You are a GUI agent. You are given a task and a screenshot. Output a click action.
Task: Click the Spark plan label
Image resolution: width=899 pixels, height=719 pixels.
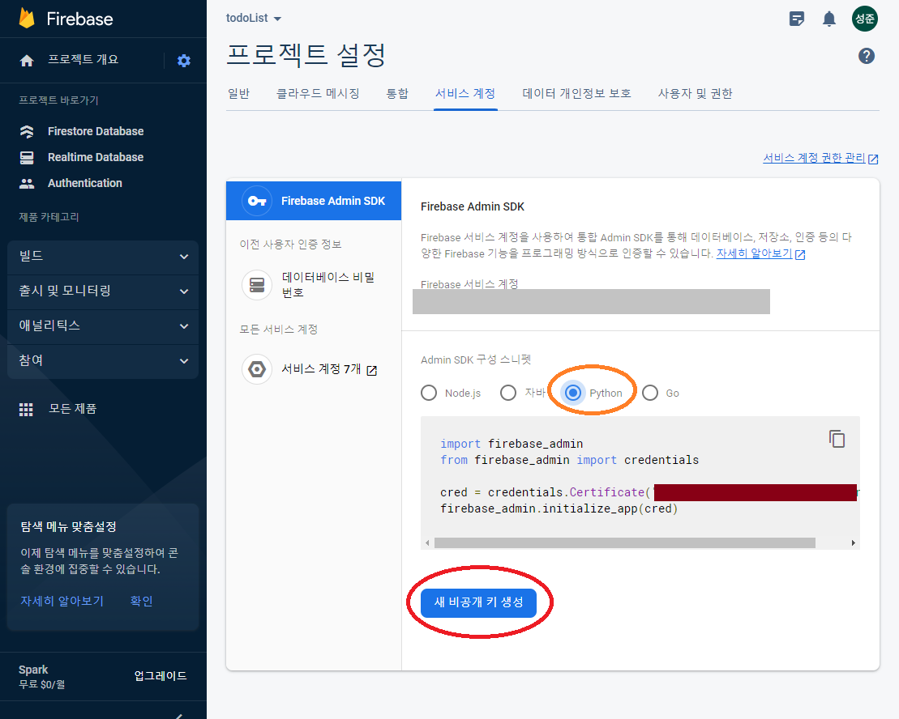[x=33, y=670]
